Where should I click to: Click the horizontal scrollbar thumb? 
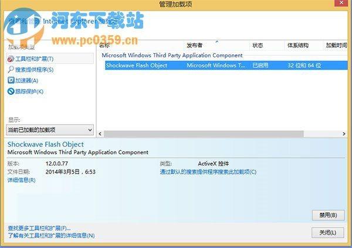(204, 134)
